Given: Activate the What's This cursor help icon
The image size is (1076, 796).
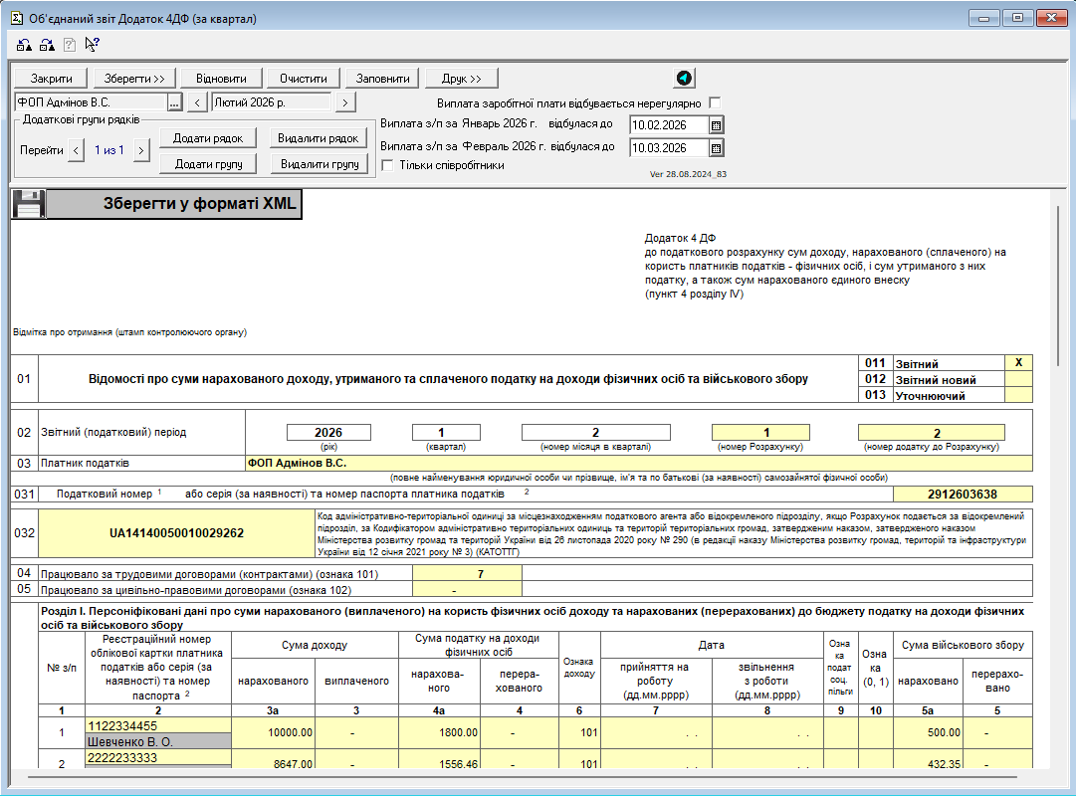Looking at the screenshot, I should click(x=93, y=45).
